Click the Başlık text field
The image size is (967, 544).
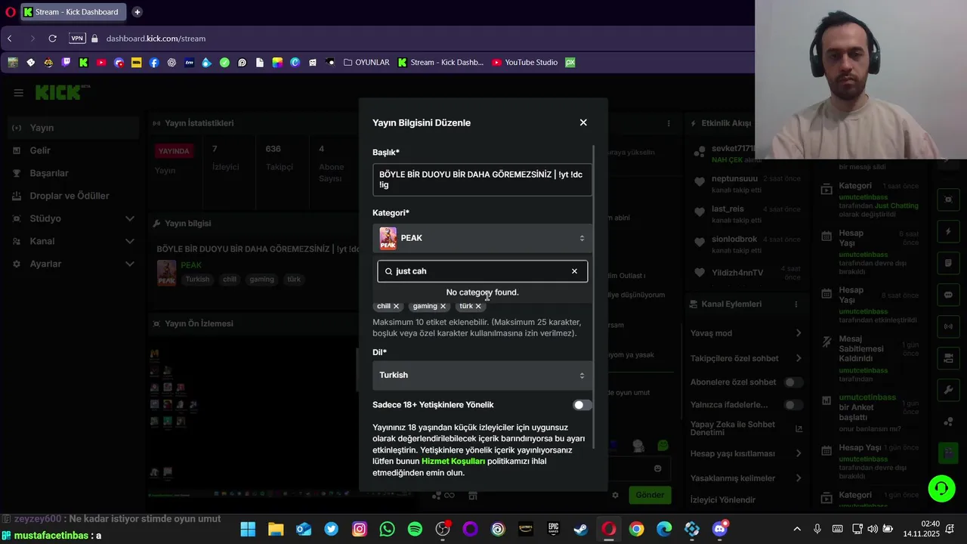[x=482, y=180]
